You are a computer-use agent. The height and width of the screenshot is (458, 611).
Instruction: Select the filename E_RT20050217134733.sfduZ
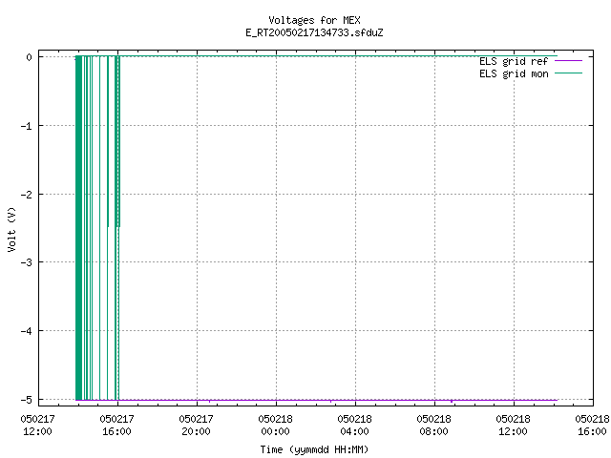[314, 32]
